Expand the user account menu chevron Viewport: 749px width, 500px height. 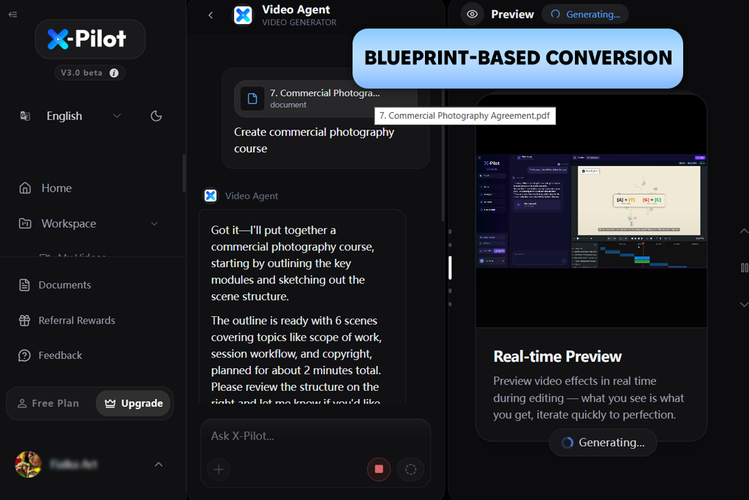[159, 464]
